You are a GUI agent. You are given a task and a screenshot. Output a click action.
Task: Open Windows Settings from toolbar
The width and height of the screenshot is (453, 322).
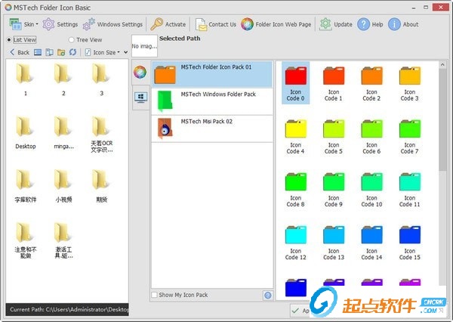(x=112, y=24)
